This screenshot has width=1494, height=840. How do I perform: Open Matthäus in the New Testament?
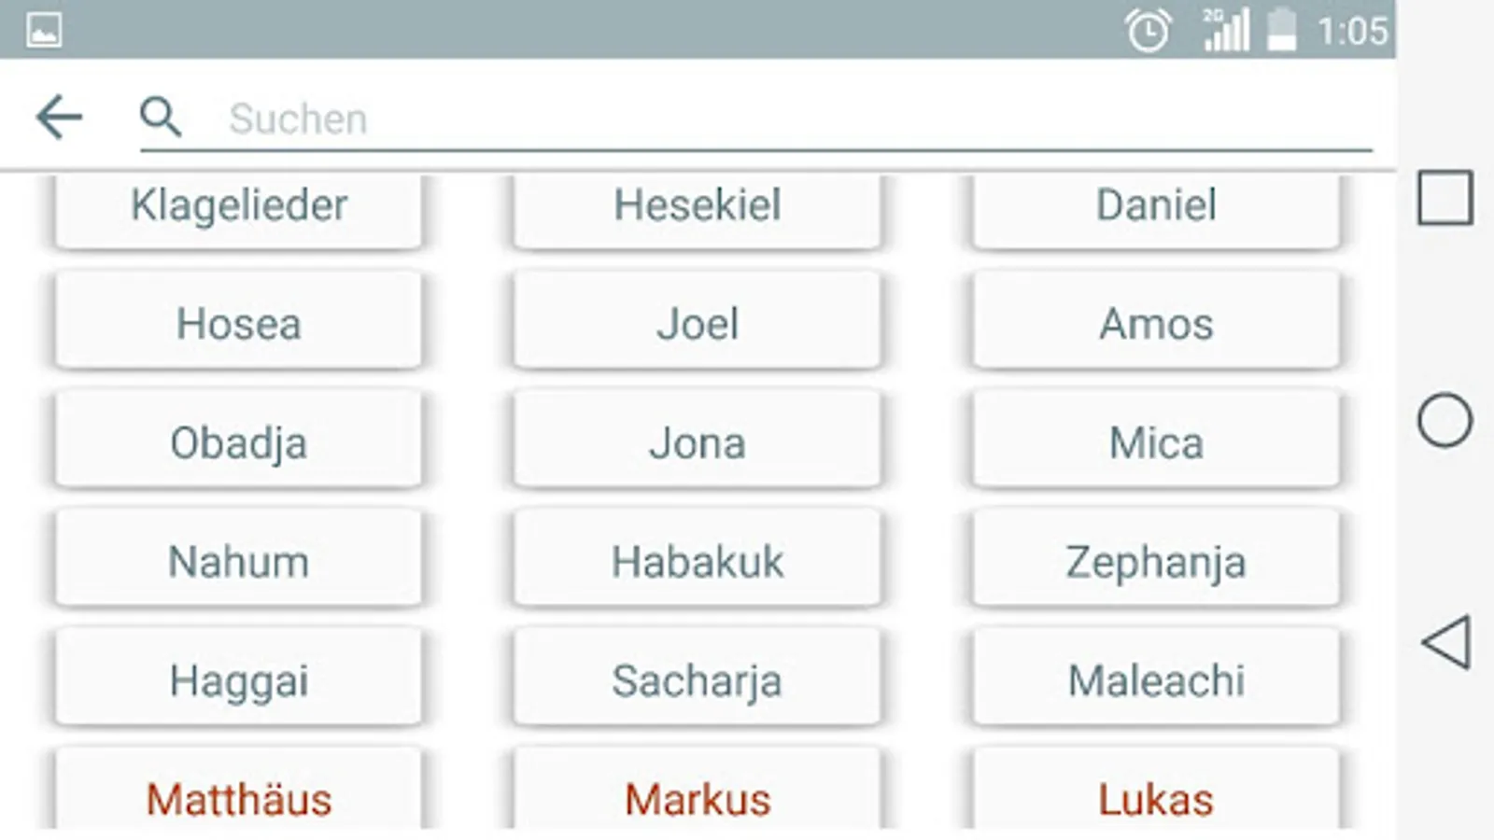pos(238,793)
